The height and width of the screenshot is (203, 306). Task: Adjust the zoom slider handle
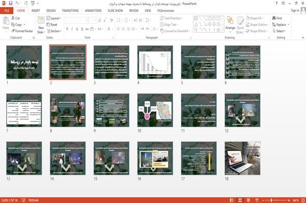point(271,200)
